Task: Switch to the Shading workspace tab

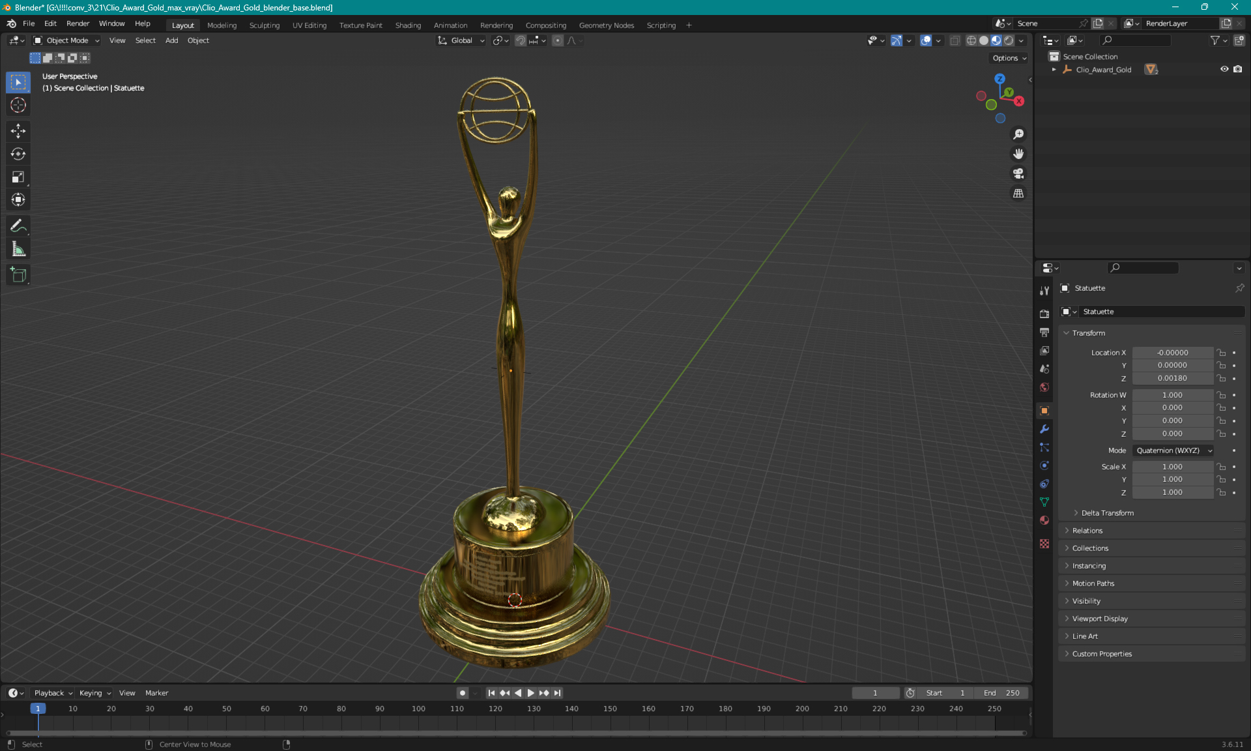Action: (x=408, y=25)
